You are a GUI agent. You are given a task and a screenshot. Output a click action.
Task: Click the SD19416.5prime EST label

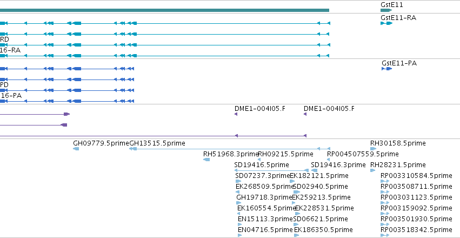tap(262, 165)
